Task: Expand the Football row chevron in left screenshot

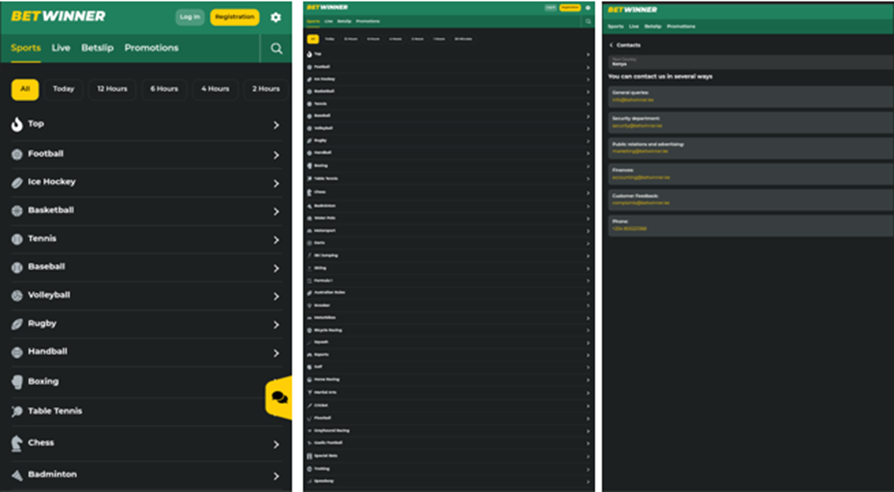Action: point(277,155)
